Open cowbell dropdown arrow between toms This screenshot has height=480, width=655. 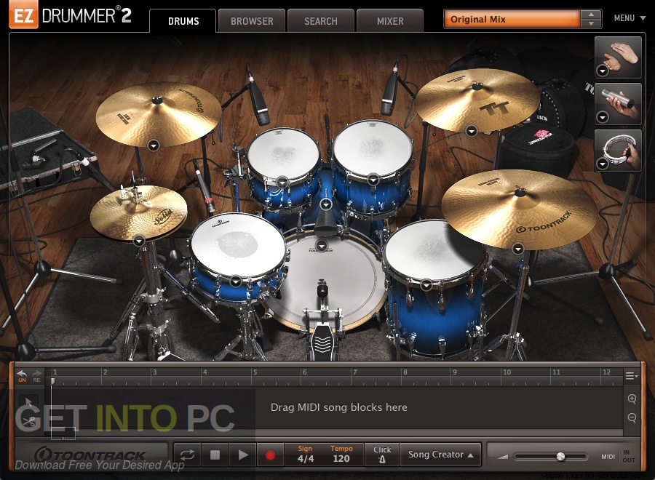point(326,204)
